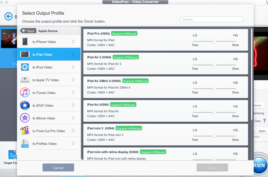Adjust the iPad Pro quality slider

tap(214, 41)
